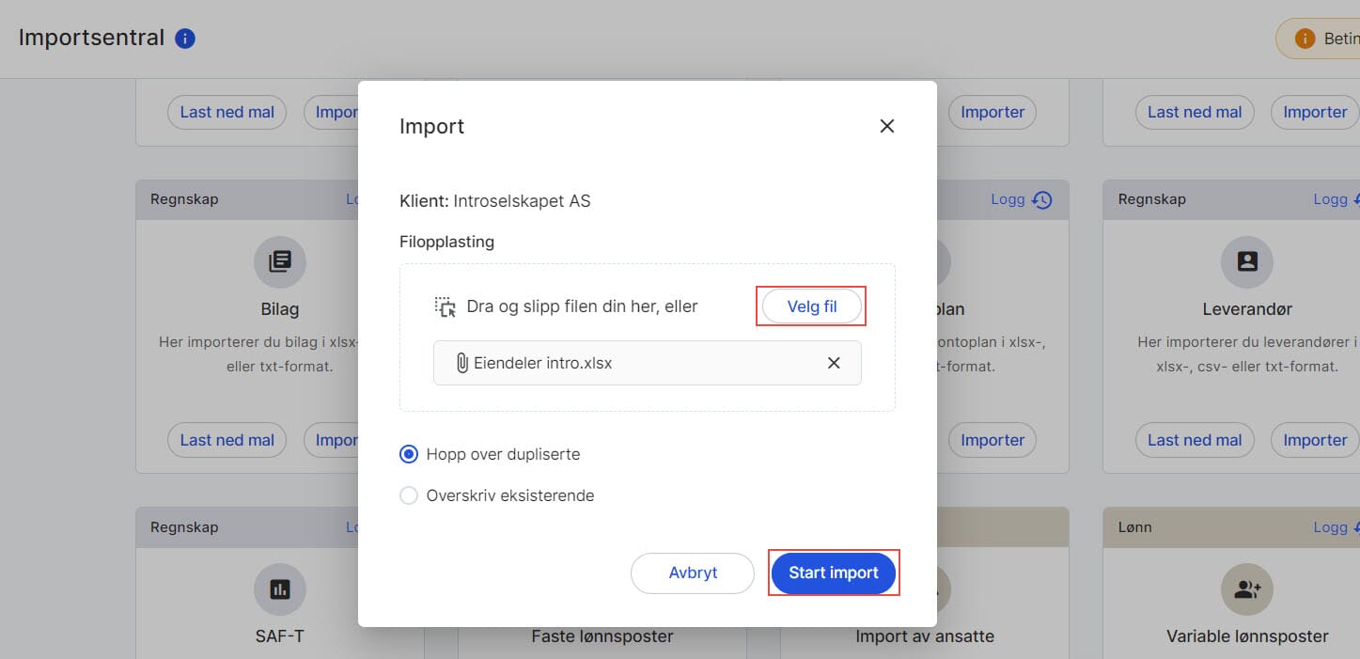1360x659 pixels.
Task: Close the Import dialog with X
Action: (x=886, y=126)
